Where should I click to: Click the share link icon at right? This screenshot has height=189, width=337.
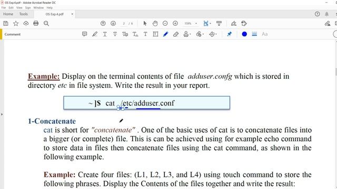[x=328, y=23]
